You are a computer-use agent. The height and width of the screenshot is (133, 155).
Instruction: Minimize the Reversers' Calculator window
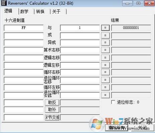tap(127, 3)
